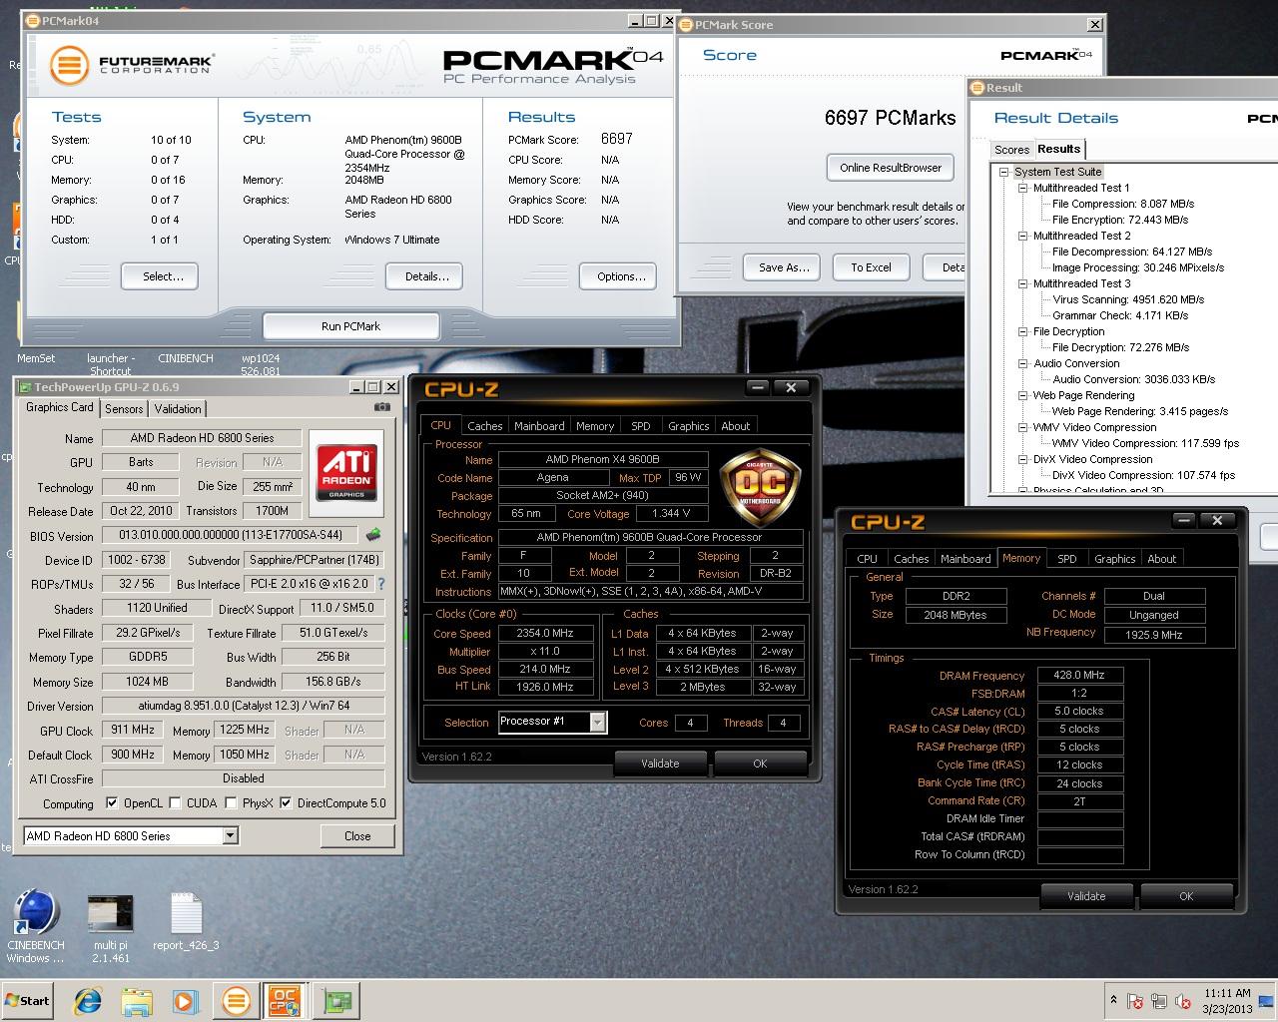Select the multi pi 2.1.461 desktop icon
This screenshot has width=1278, height=1022.
(111, 926)
